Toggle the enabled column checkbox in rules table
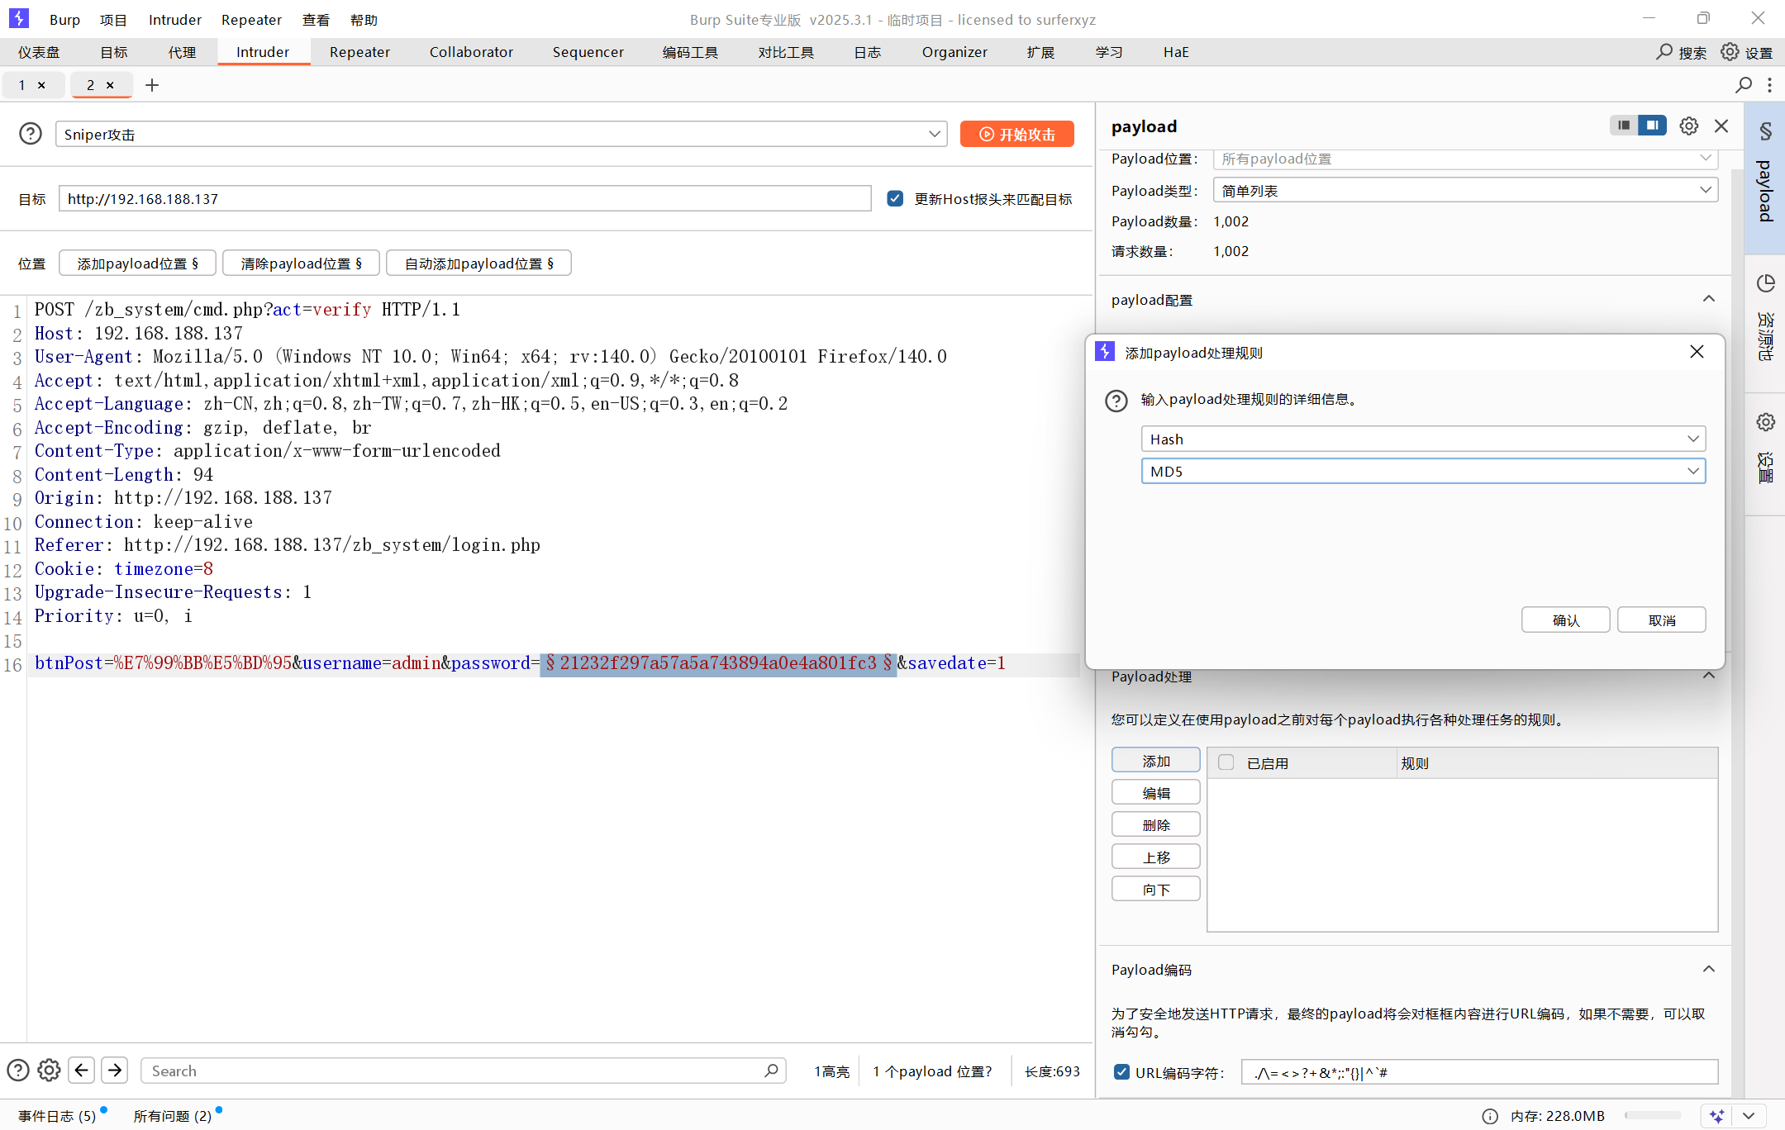This screenshot has width=1785, height=1130. 1226,762
